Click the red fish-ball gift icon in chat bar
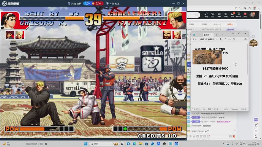Viewport: 262px width, 147px height. coord(234,136)
